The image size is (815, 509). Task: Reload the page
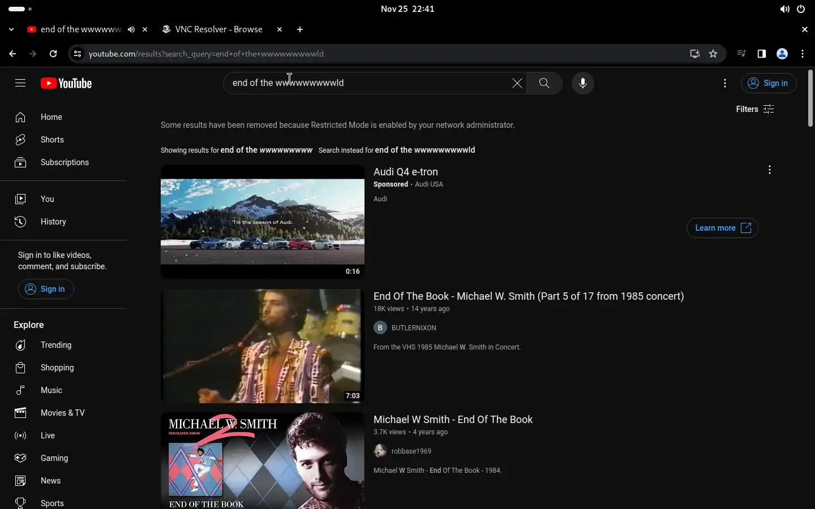click(53, 54)
